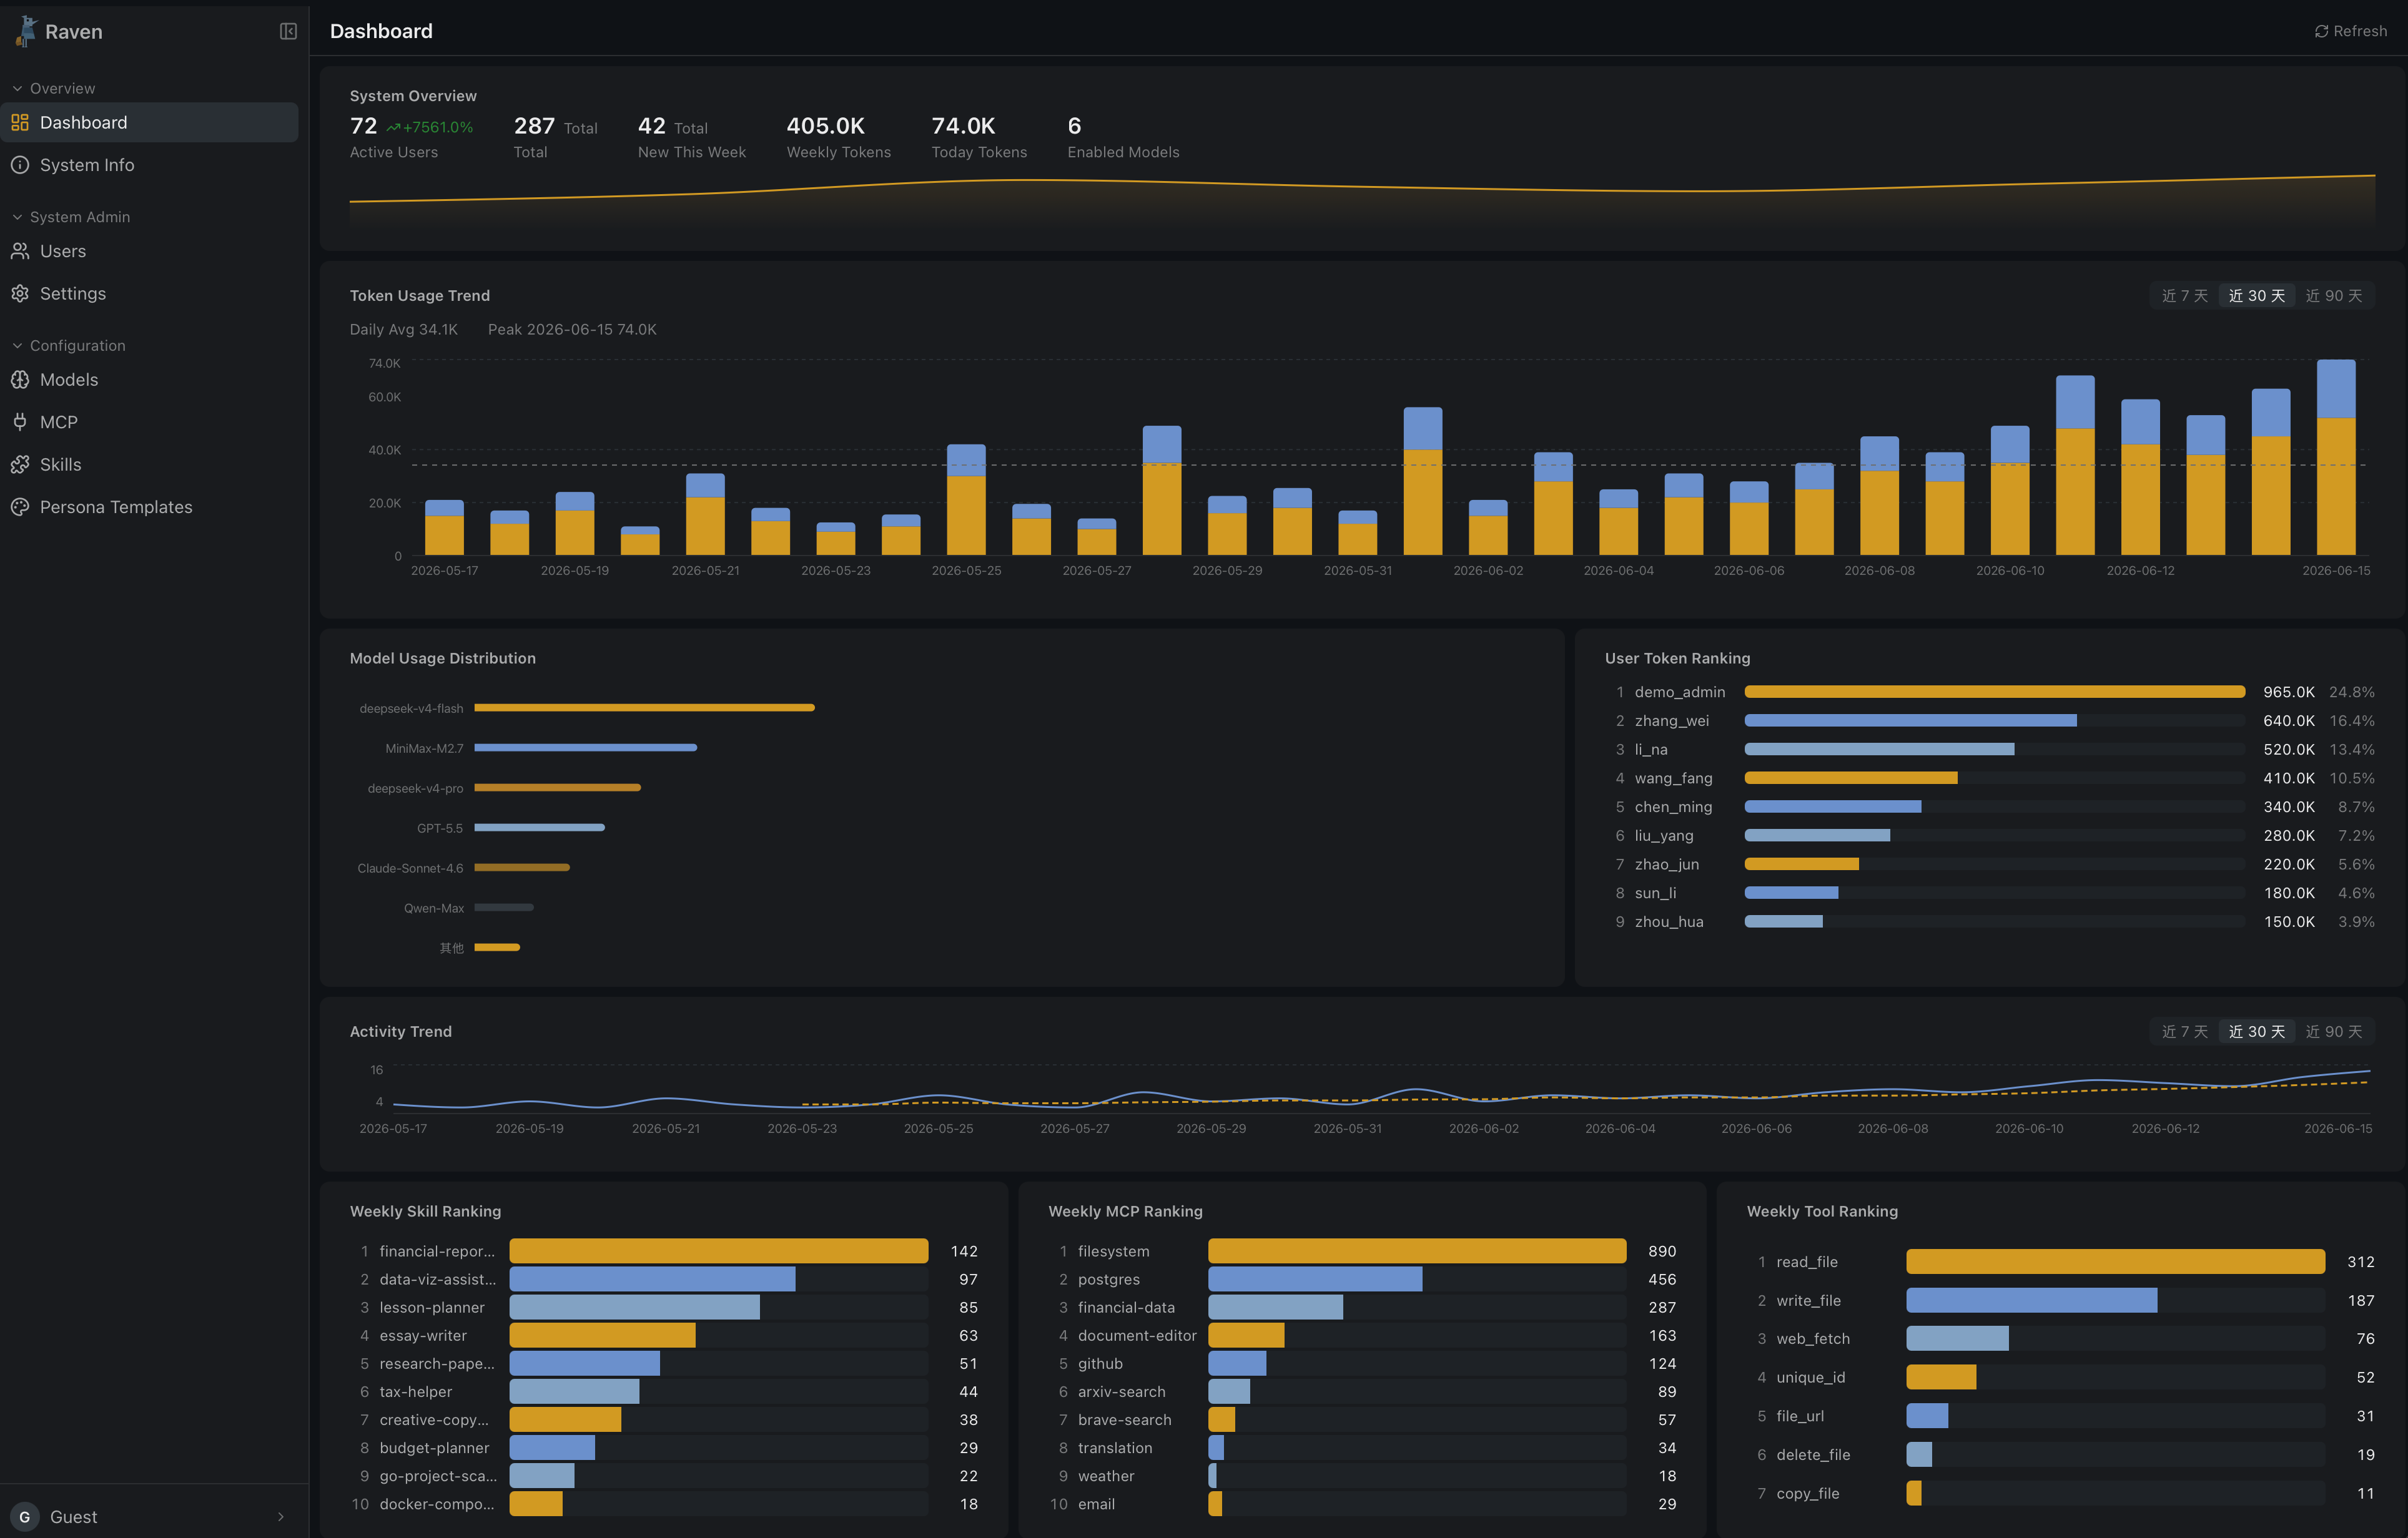Screen dimensions: 2408x1538
Task: Open the Dashboard menu item
Action: (149, 122)
